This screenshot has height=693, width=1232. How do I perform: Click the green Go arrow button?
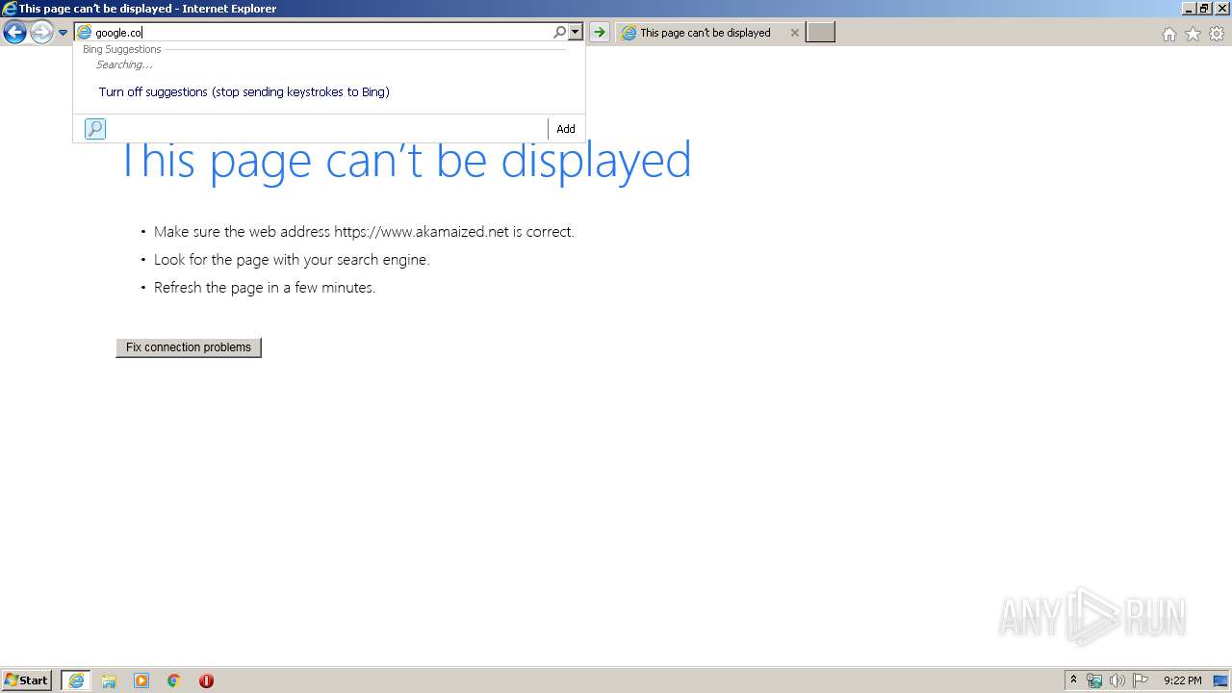coord(600,33)
